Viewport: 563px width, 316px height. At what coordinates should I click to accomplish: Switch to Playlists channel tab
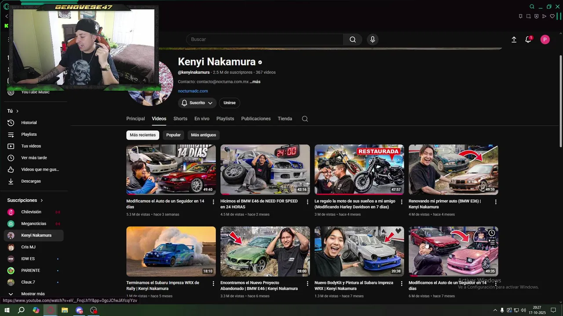(225, 119)
